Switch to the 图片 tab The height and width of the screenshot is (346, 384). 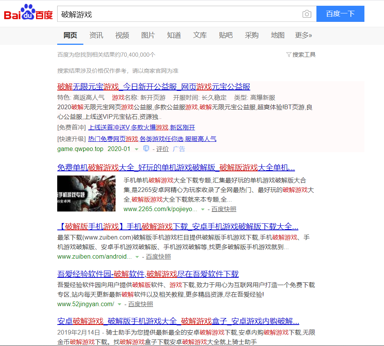point(148,35)
